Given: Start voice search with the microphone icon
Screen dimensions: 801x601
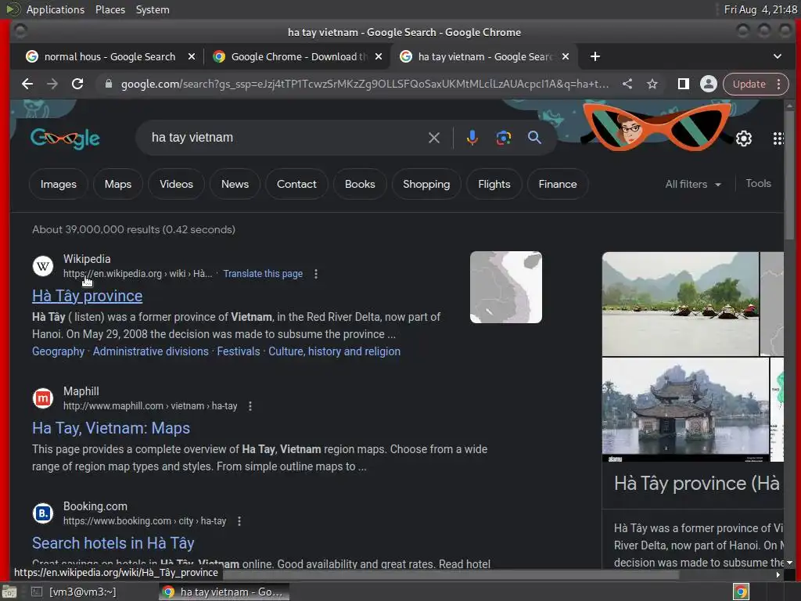Looking at the screenshot, I should point(472,138).
